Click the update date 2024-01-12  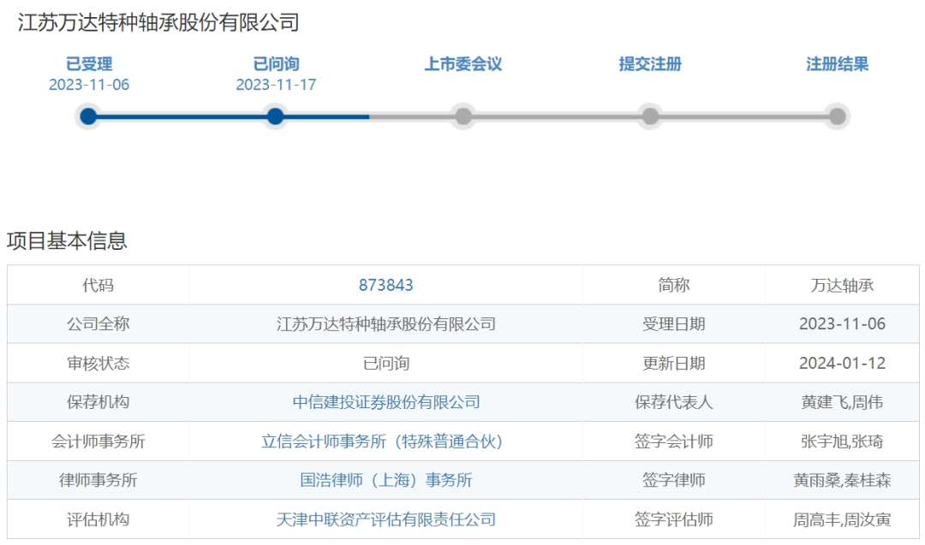click(x=842, y=363)
